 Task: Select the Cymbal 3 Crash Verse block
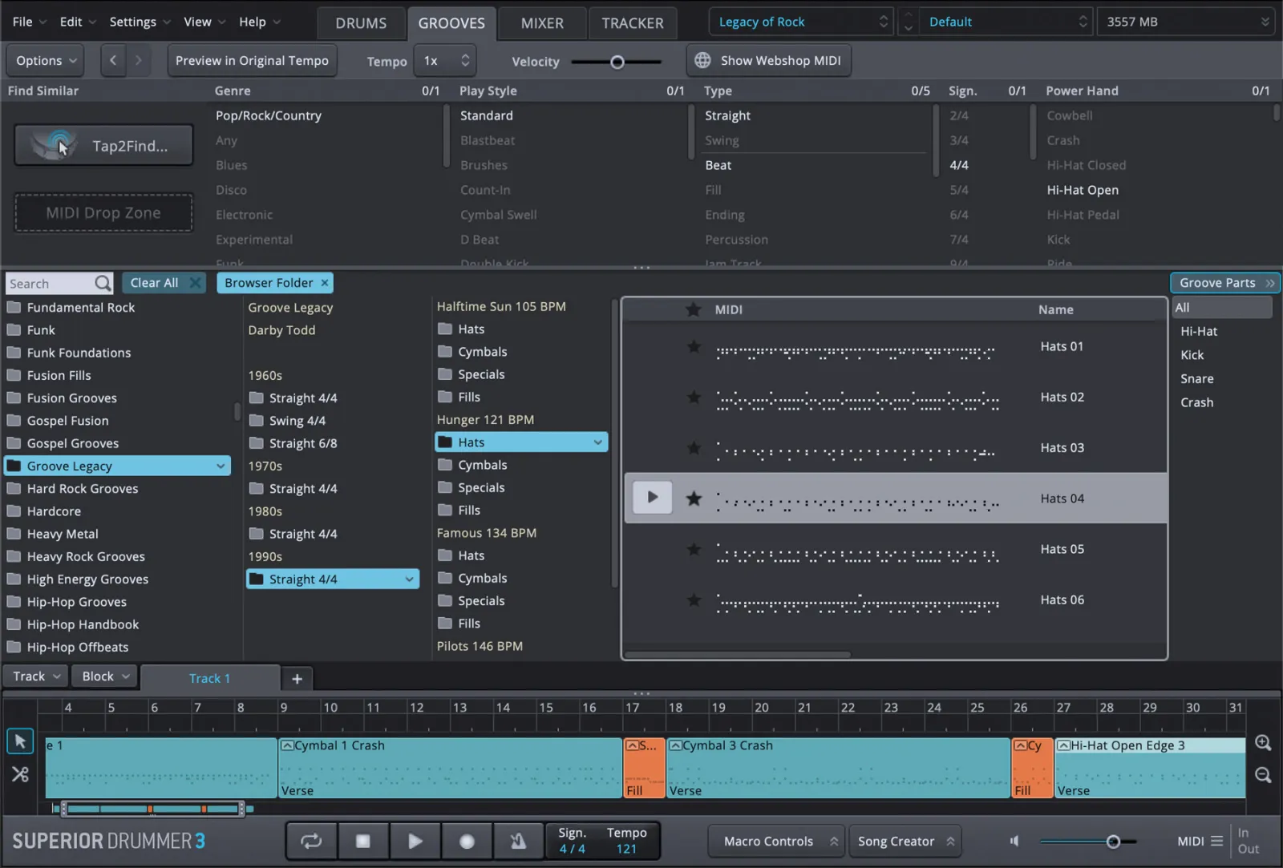click(838, 768)
